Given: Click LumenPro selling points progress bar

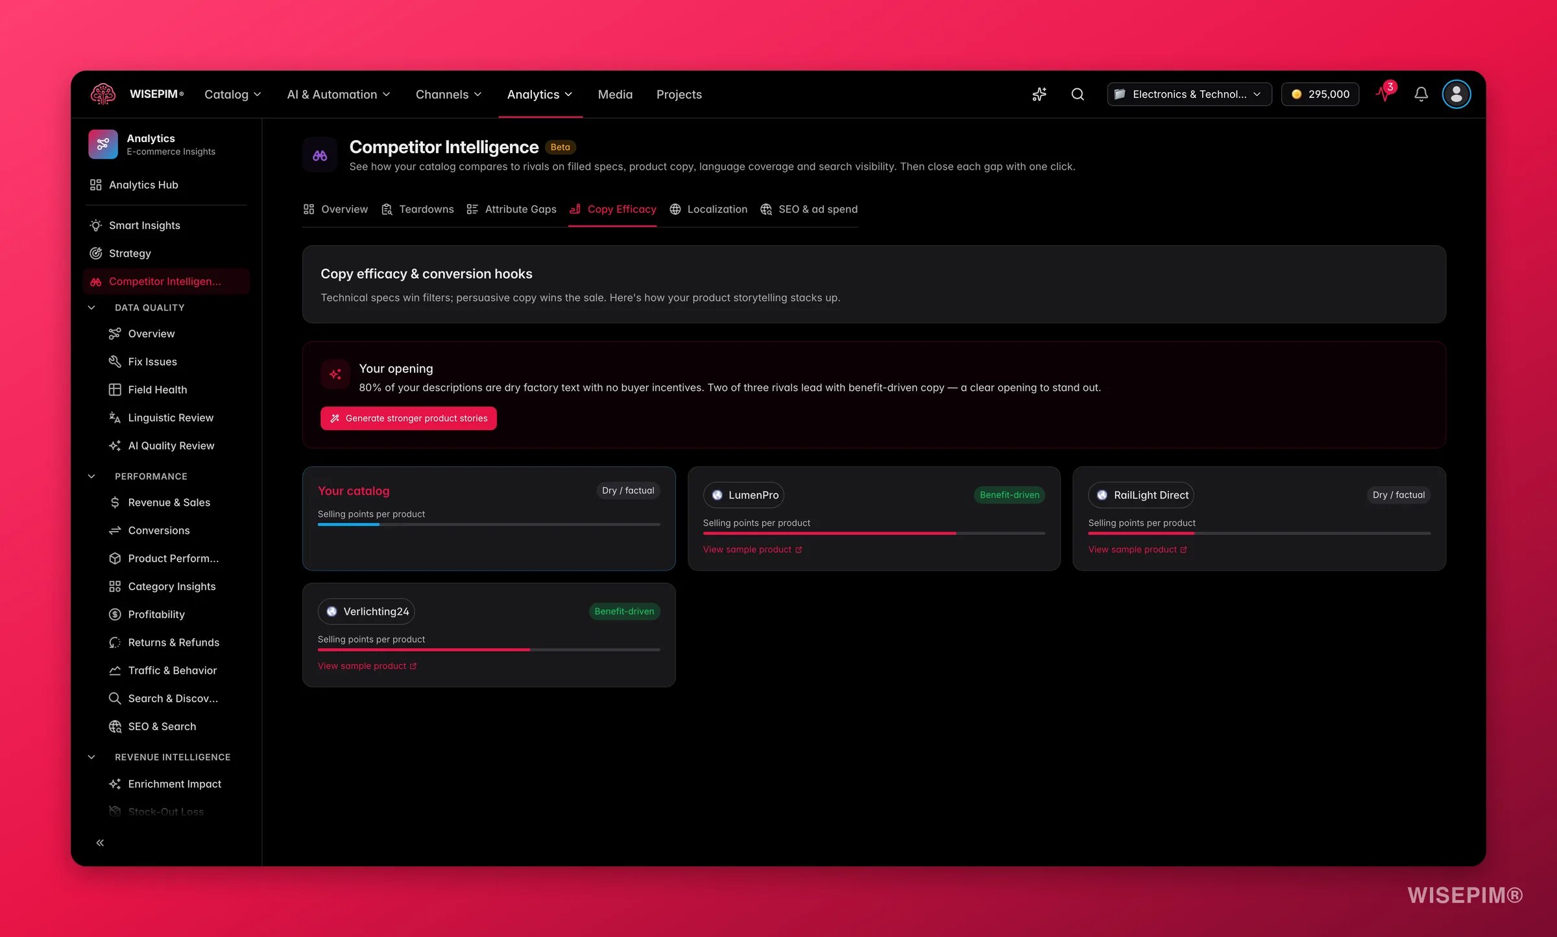Looking at the screenshot, I should (874, 533).
